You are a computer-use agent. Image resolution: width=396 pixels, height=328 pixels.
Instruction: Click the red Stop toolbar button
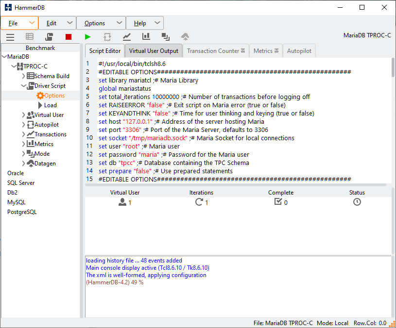[x=69, y=37]
